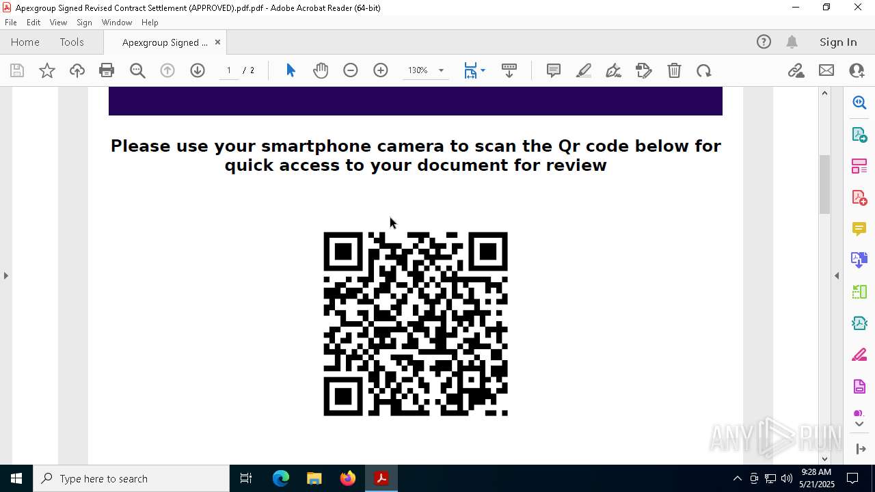The image size is (875, 492).
Task: Open the Help question mark icon
Action: tap(764, 42)
